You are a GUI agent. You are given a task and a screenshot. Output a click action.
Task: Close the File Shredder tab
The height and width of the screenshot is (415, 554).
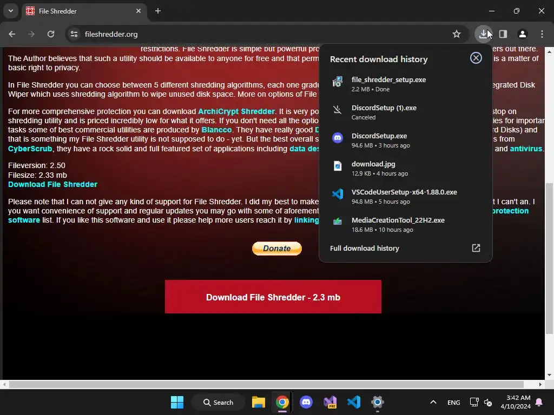138,11
